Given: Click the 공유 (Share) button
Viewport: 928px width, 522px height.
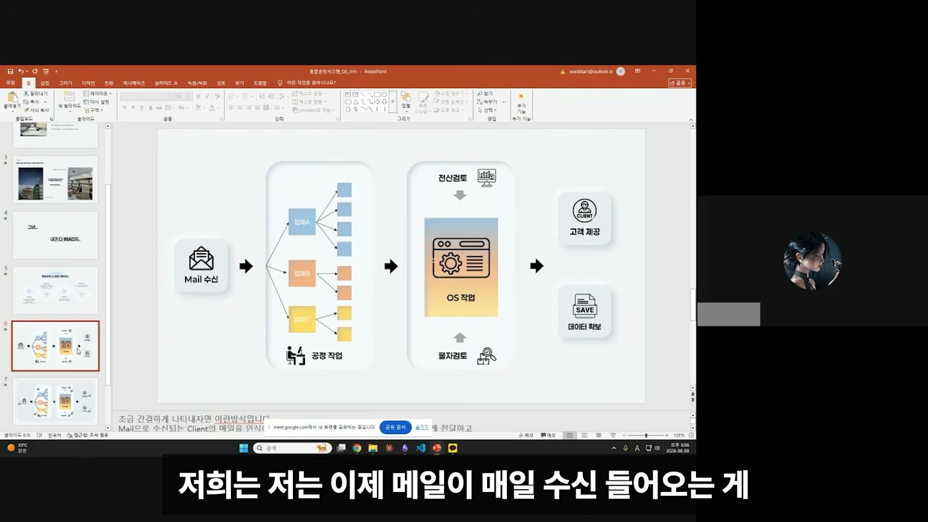Looking at the screenshot, I should coord(680,83).
